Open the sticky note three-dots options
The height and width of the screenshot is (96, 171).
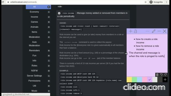[147, 31]
